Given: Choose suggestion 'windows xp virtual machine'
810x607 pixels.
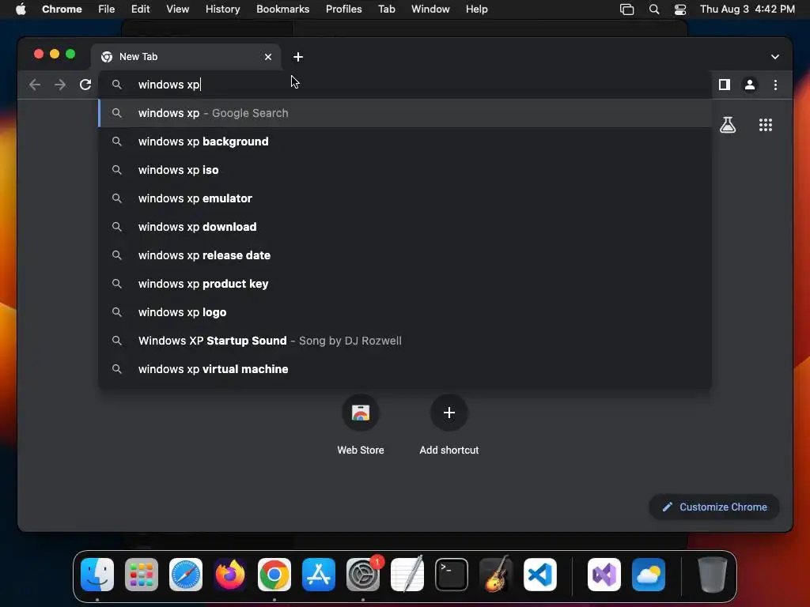Looking at the screenshot, I should [405, 369].
